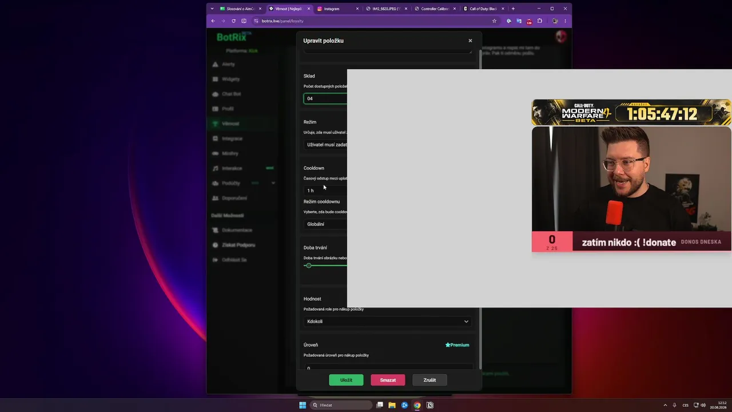Click Odhlásit Se to log out
The width and height of the screenshot is (732, 412).
point(234,260)
